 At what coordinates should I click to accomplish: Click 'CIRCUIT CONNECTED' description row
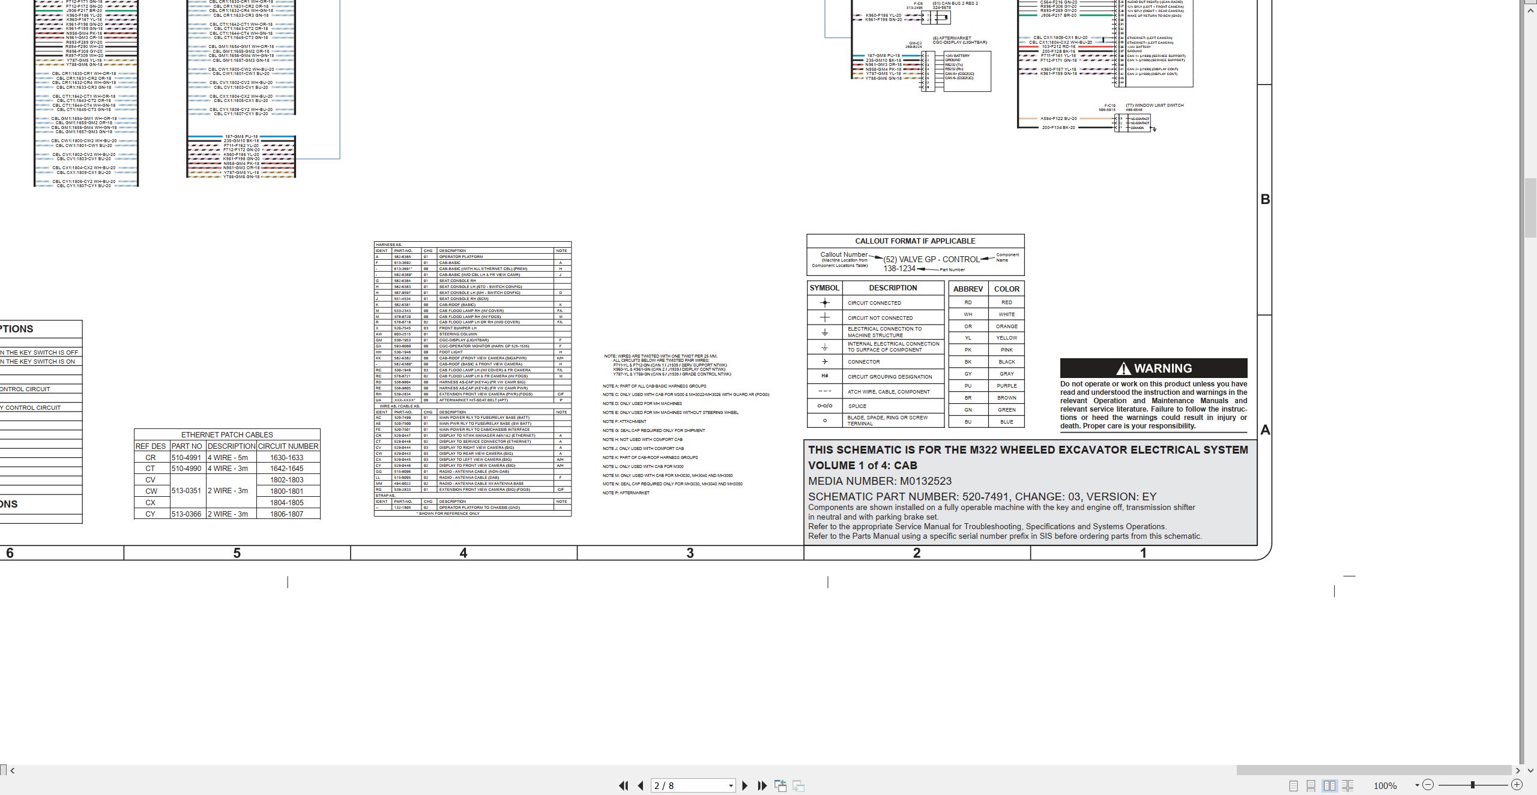click(x=874, y=303)
